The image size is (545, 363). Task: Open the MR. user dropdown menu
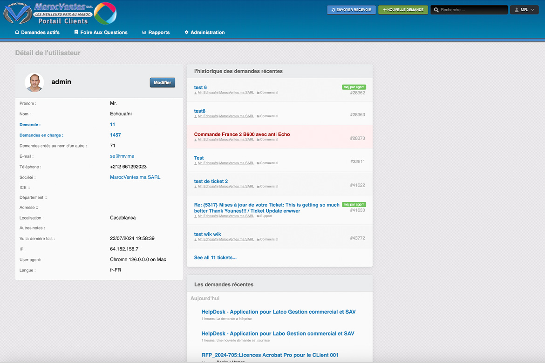pyautogui.click(x=524, y=10)
